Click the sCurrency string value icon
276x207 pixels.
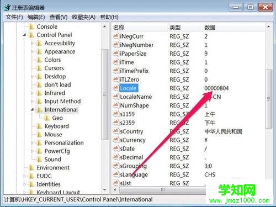click(x=115, y=140)
